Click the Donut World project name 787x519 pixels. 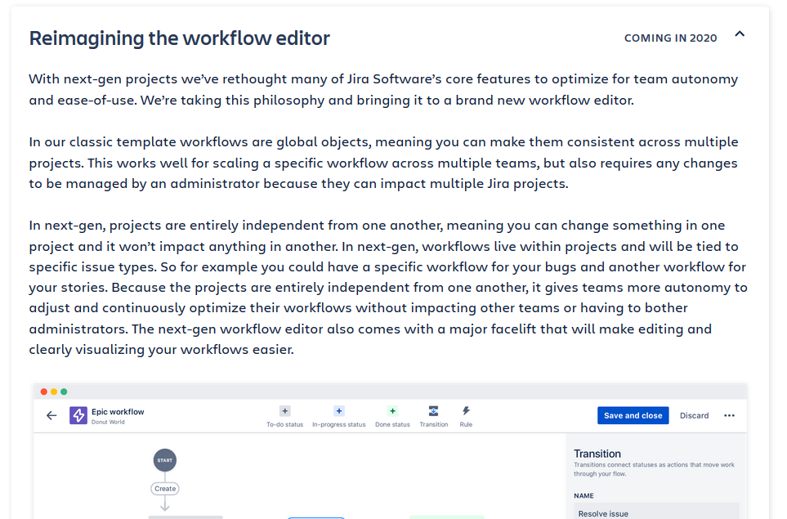tap(108, 422)
